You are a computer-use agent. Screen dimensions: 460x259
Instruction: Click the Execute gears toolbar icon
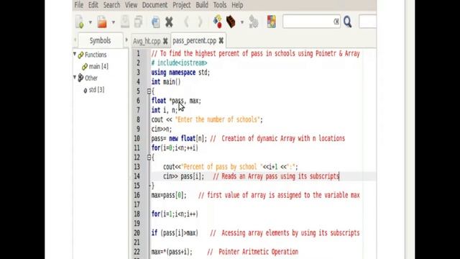(254, 22)
